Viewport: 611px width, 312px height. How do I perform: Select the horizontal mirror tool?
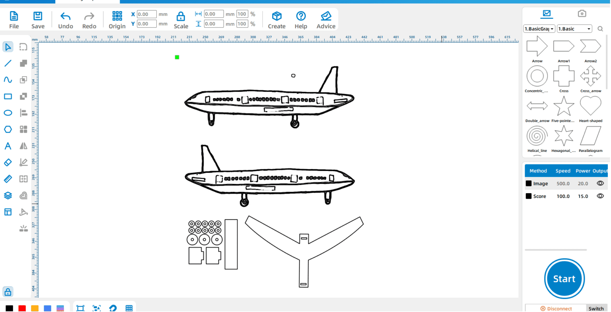tap(23, 145)
